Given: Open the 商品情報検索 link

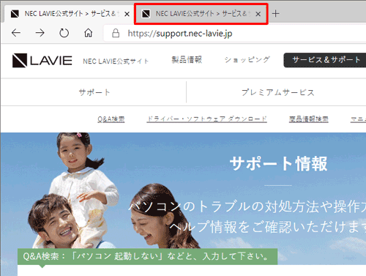Looking at the screenshot, I should point(309,119).
